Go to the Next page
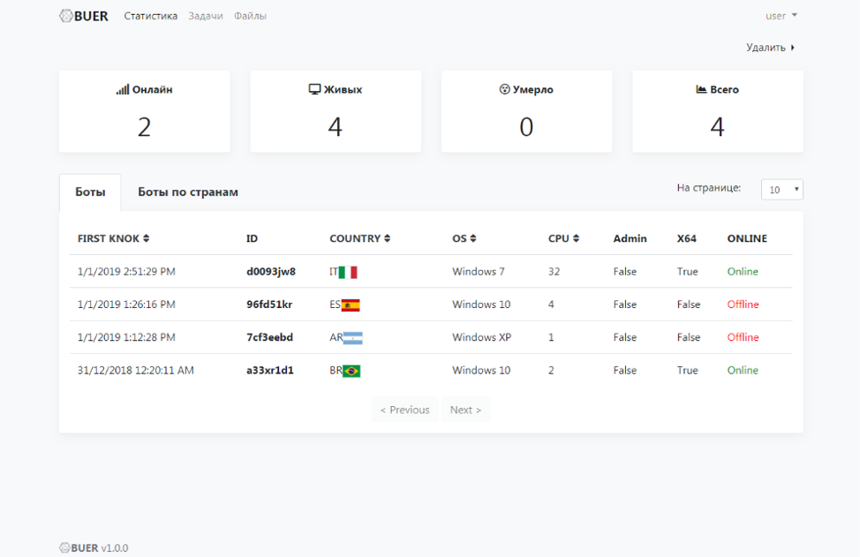The width and height of the screenshot is (860, 557). pos(465,410)
